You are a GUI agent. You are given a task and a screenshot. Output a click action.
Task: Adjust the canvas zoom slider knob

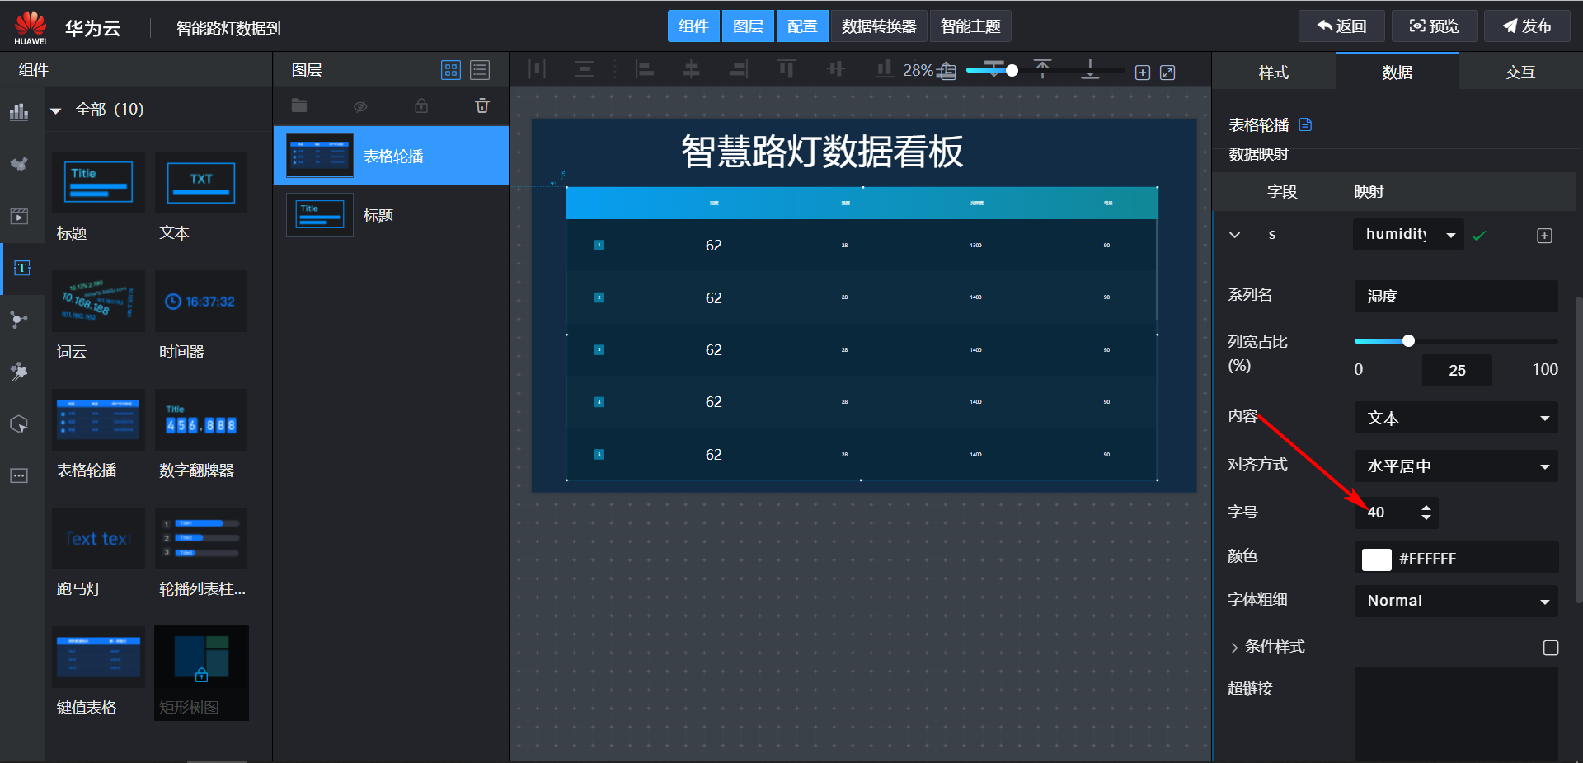click(x=1012, y=70)
